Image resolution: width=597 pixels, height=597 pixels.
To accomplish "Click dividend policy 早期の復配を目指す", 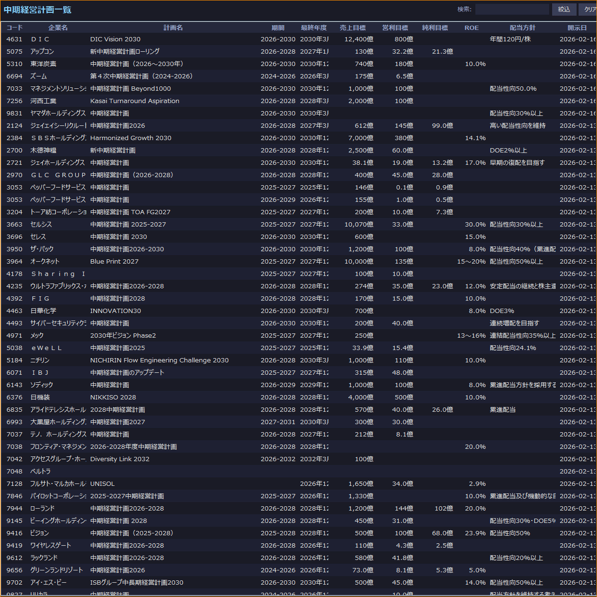I will [517, 162].
